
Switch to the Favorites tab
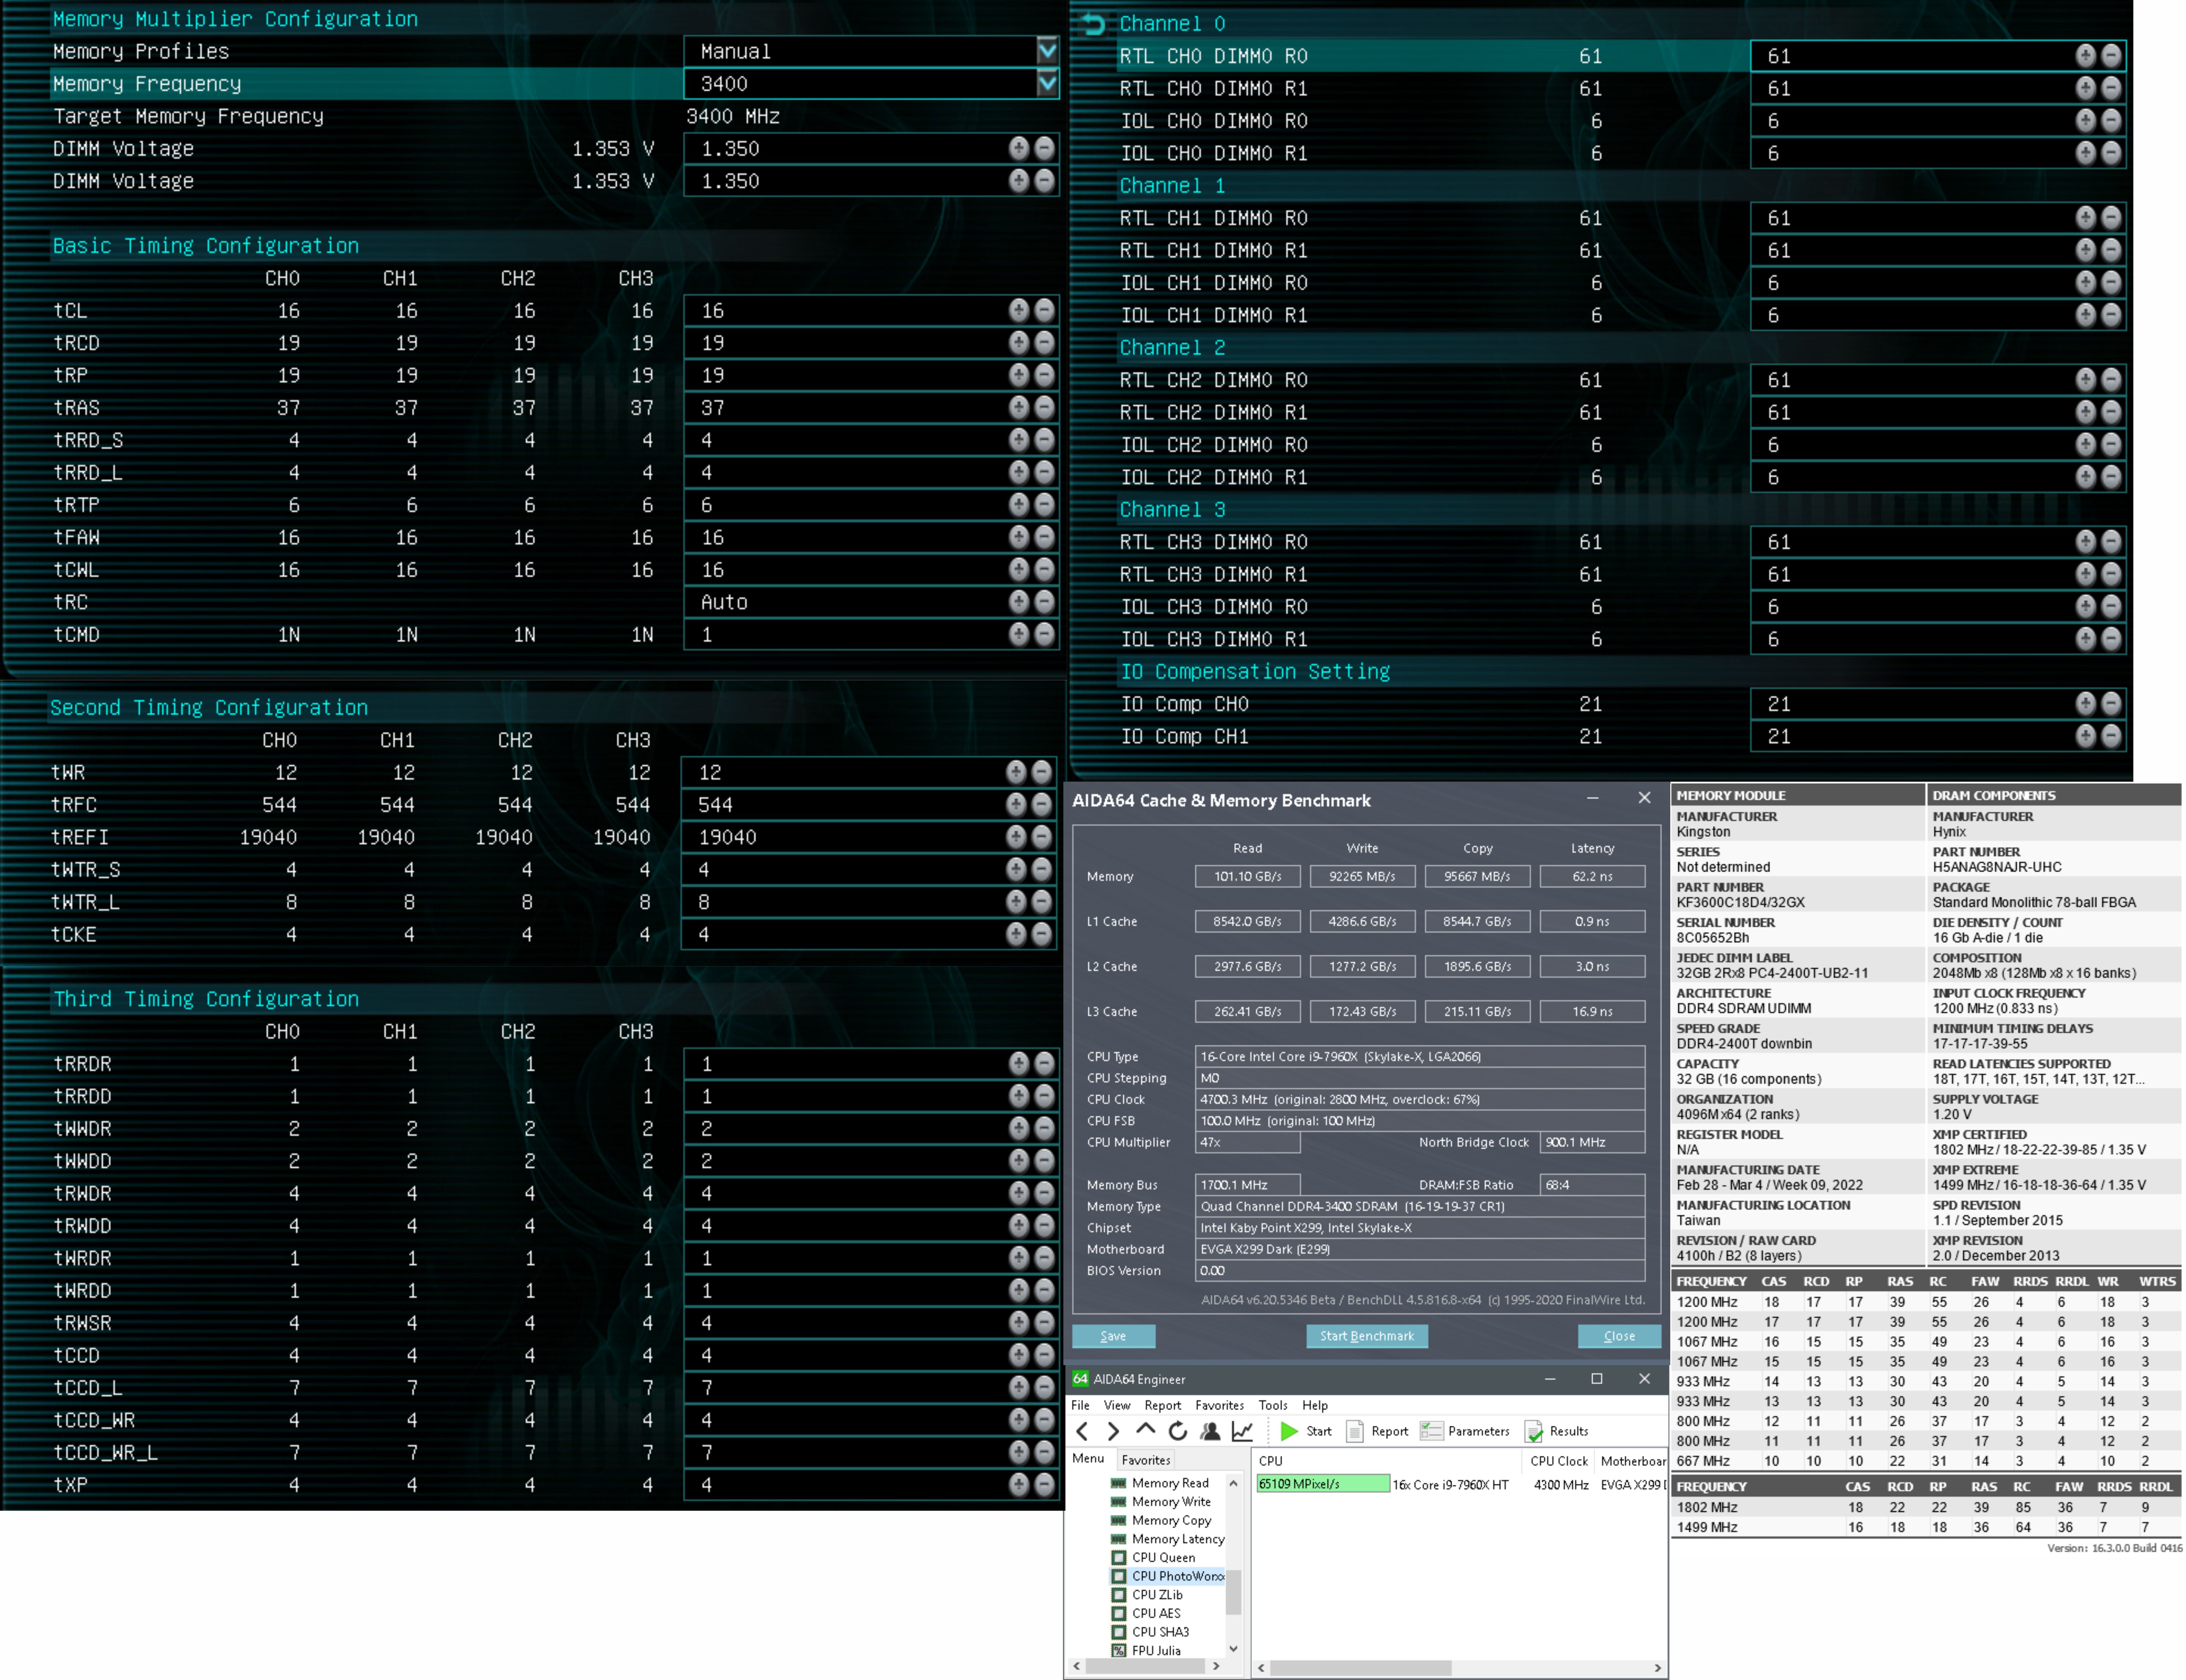pos(1146,1460)
